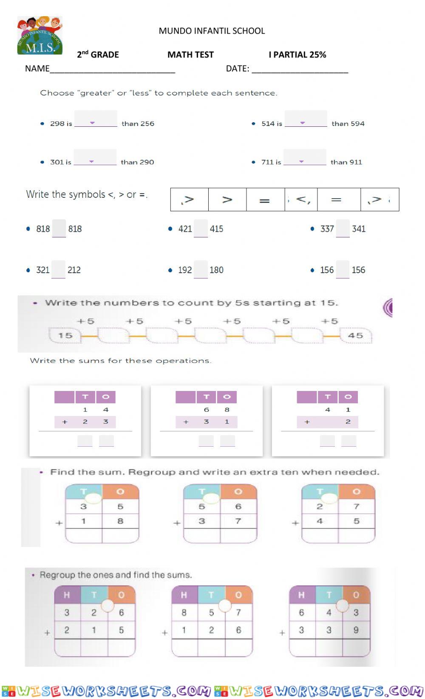Click the M.I.S. school logo
This screenshot has height=699, width=425.
click(40, 35)
